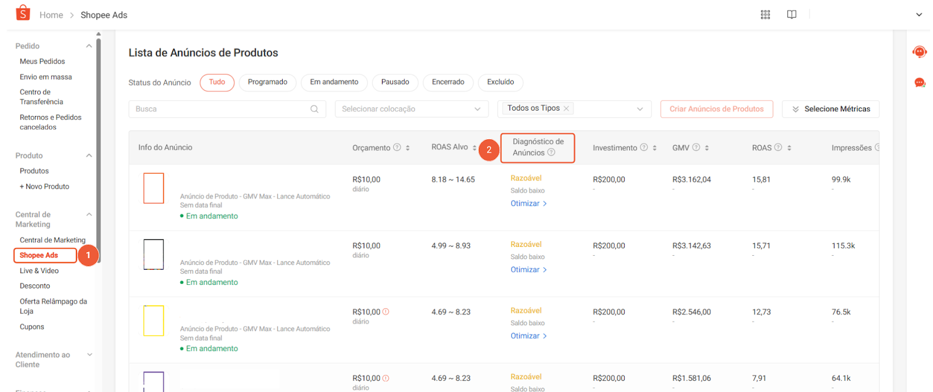Open the account dropdown chevron at top right
Screen dimensions: 933x392
tap(918, 15)
